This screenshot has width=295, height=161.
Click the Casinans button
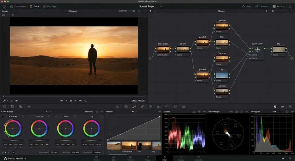click(262, 6)
